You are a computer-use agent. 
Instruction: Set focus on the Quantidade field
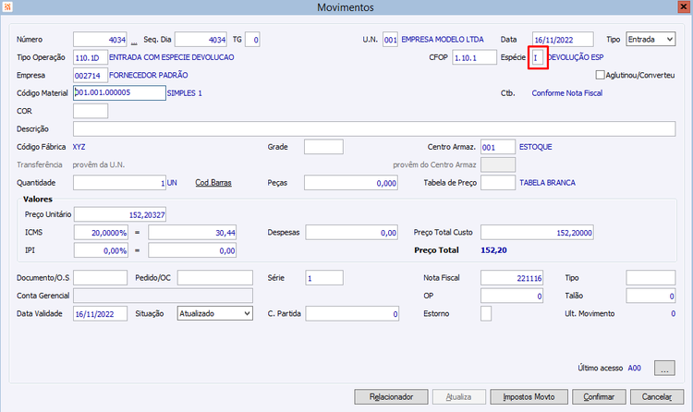coord(119,183)
